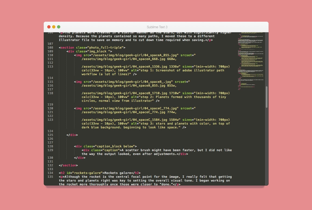Place cursor in the caption_block below div
Viewport: 312px width, 210px height.
105,146
